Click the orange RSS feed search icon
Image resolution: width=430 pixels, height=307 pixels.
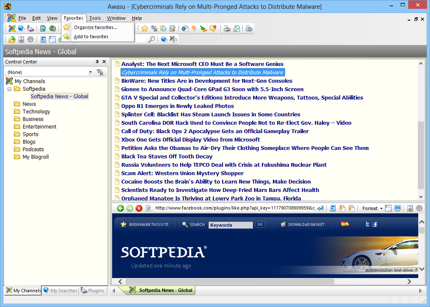click(194, 28)
